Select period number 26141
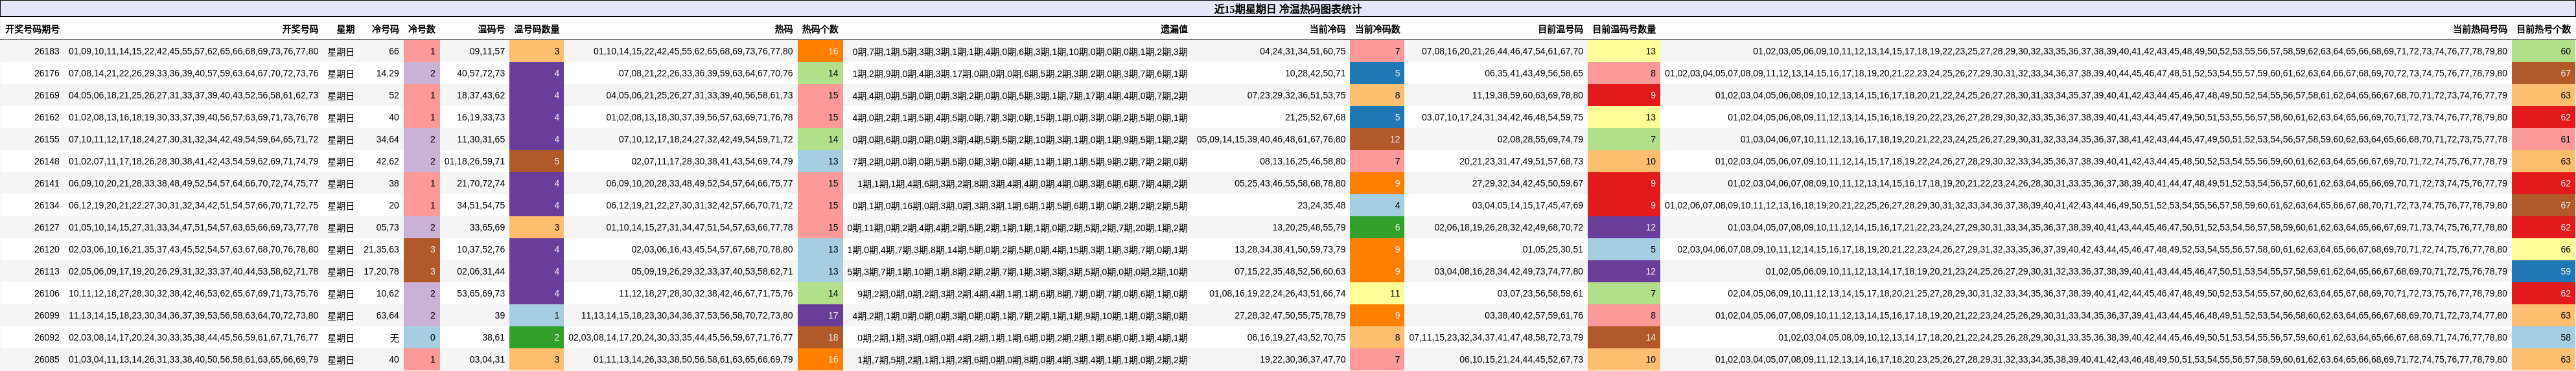 47,183
